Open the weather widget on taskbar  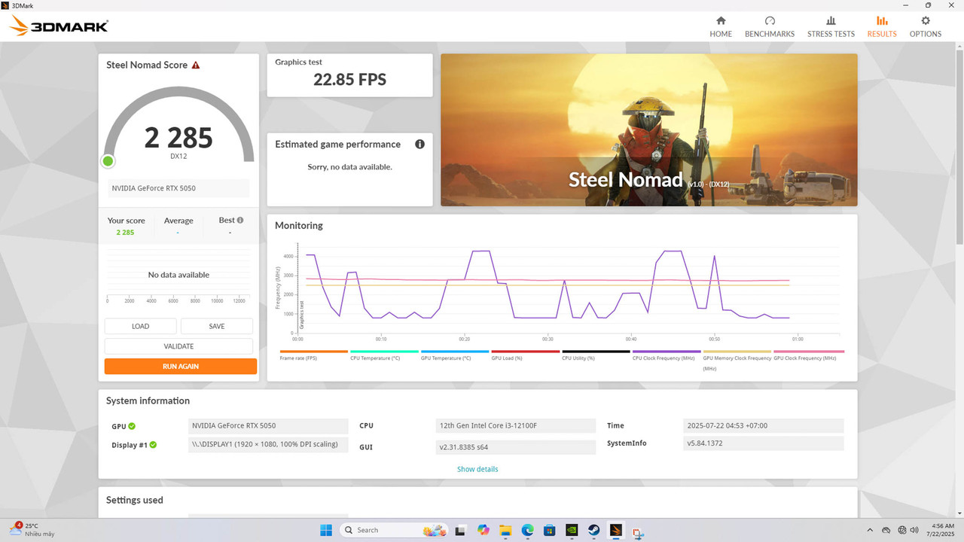click(32, 530)
